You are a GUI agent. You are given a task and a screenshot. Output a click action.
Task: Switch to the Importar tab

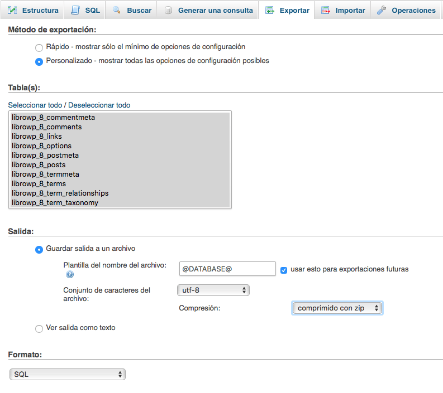coord(350,10)
